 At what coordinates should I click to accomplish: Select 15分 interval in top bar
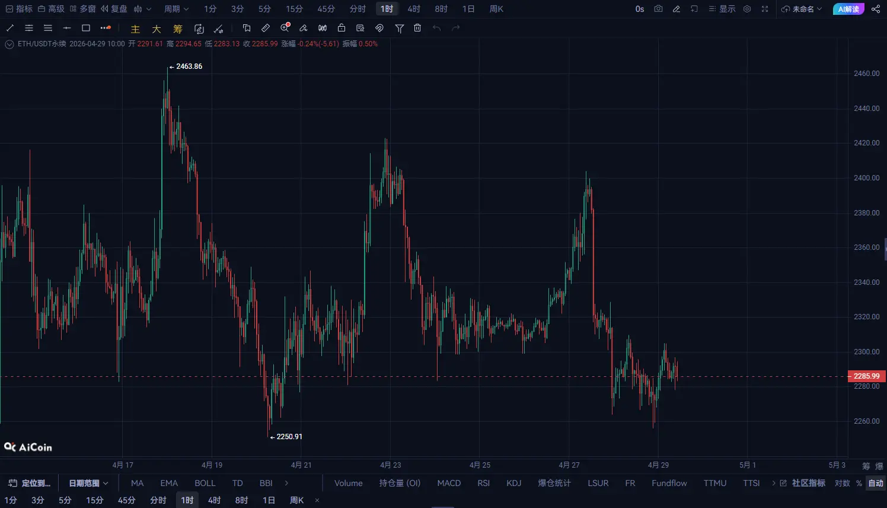pos(294,9)
